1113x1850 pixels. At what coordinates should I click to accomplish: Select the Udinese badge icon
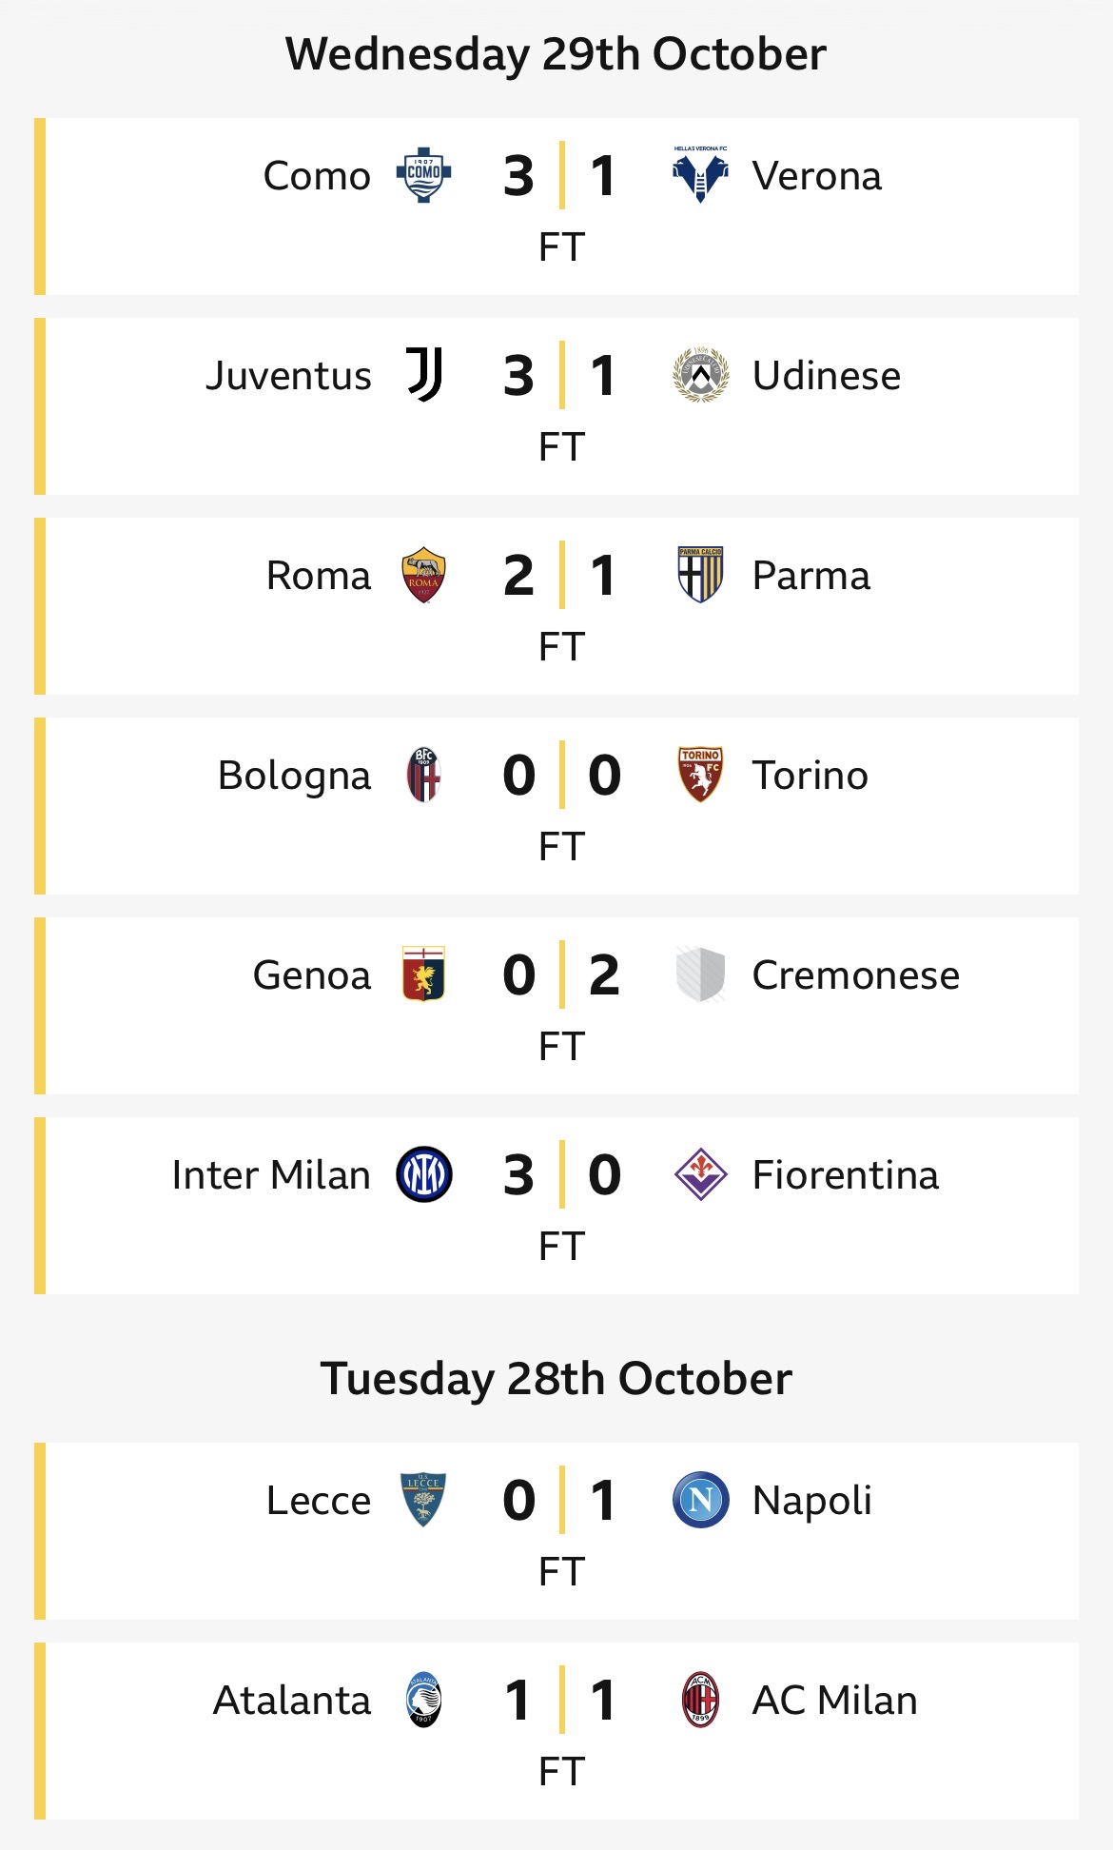(700, 375)
